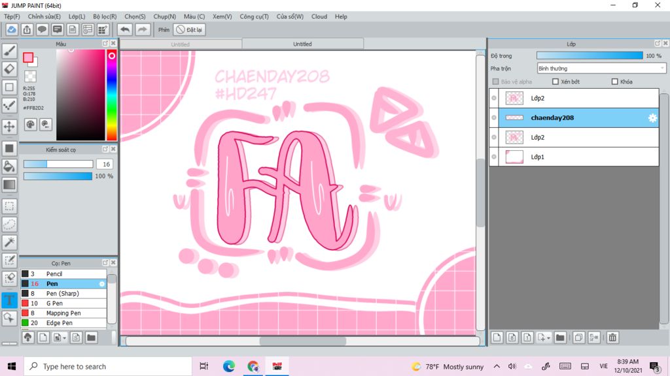Screen dimensions: 670x376
Task: Activate the Text tool
Action: pyautogui.click(x=9, y=300)
